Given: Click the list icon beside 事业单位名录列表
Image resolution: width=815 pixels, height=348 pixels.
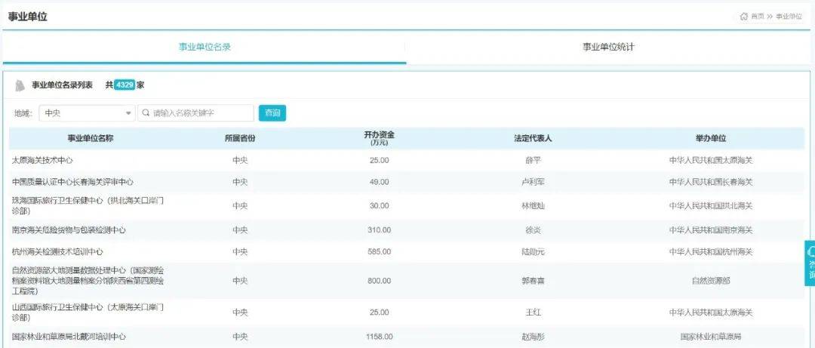Looking at the screenshot, I should point(20,85).
